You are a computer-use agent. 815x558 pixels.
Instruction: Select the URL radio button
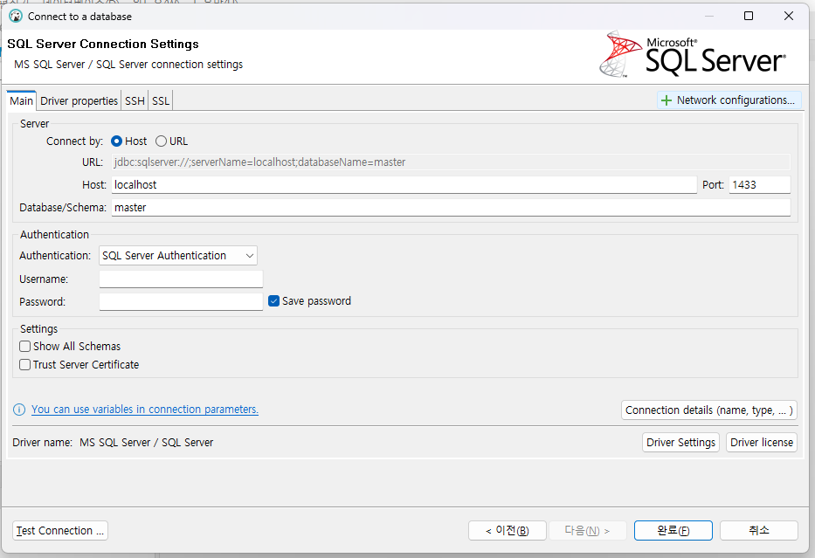tap(161, 141)
